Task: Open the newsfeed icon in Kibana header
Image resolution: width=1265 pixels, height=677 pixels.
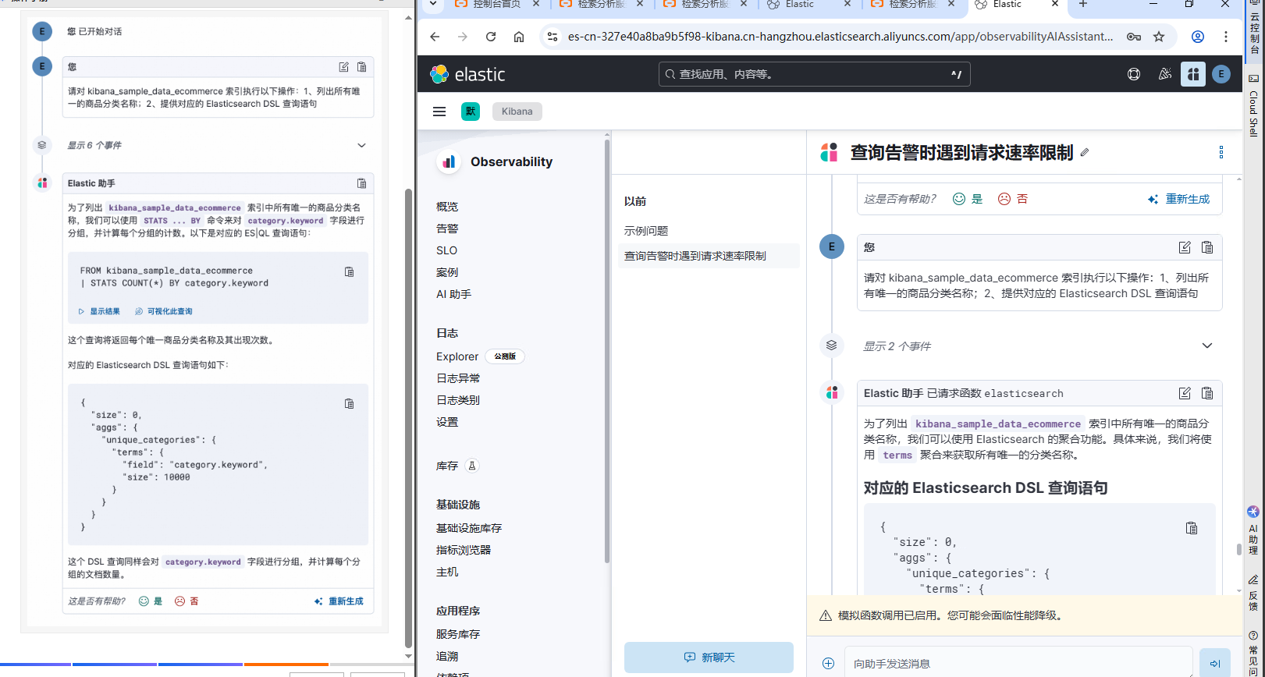Action: (x=1164, y=74)
